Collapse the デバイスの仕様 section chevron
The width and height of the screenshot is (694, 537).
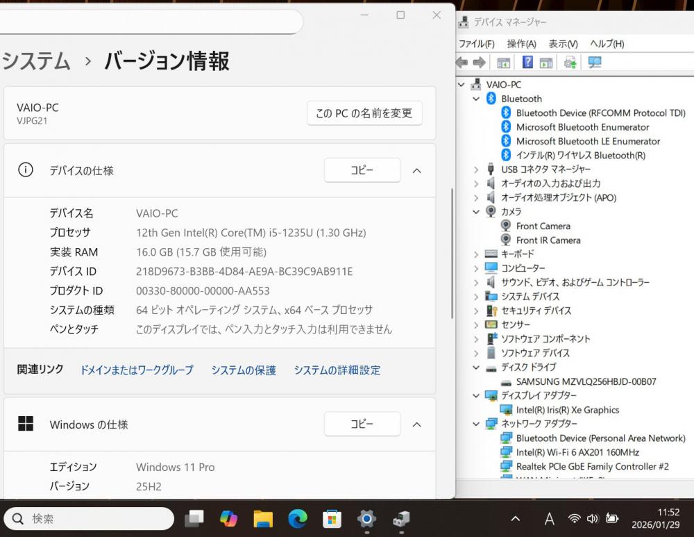(416, 170)
